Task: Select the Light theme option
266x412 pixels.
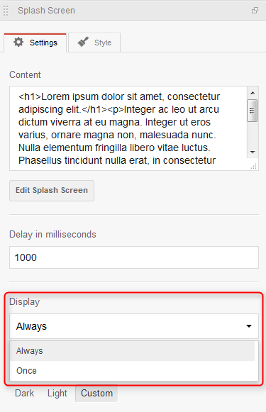Action: pyautogui.click(x=57, y=393)
